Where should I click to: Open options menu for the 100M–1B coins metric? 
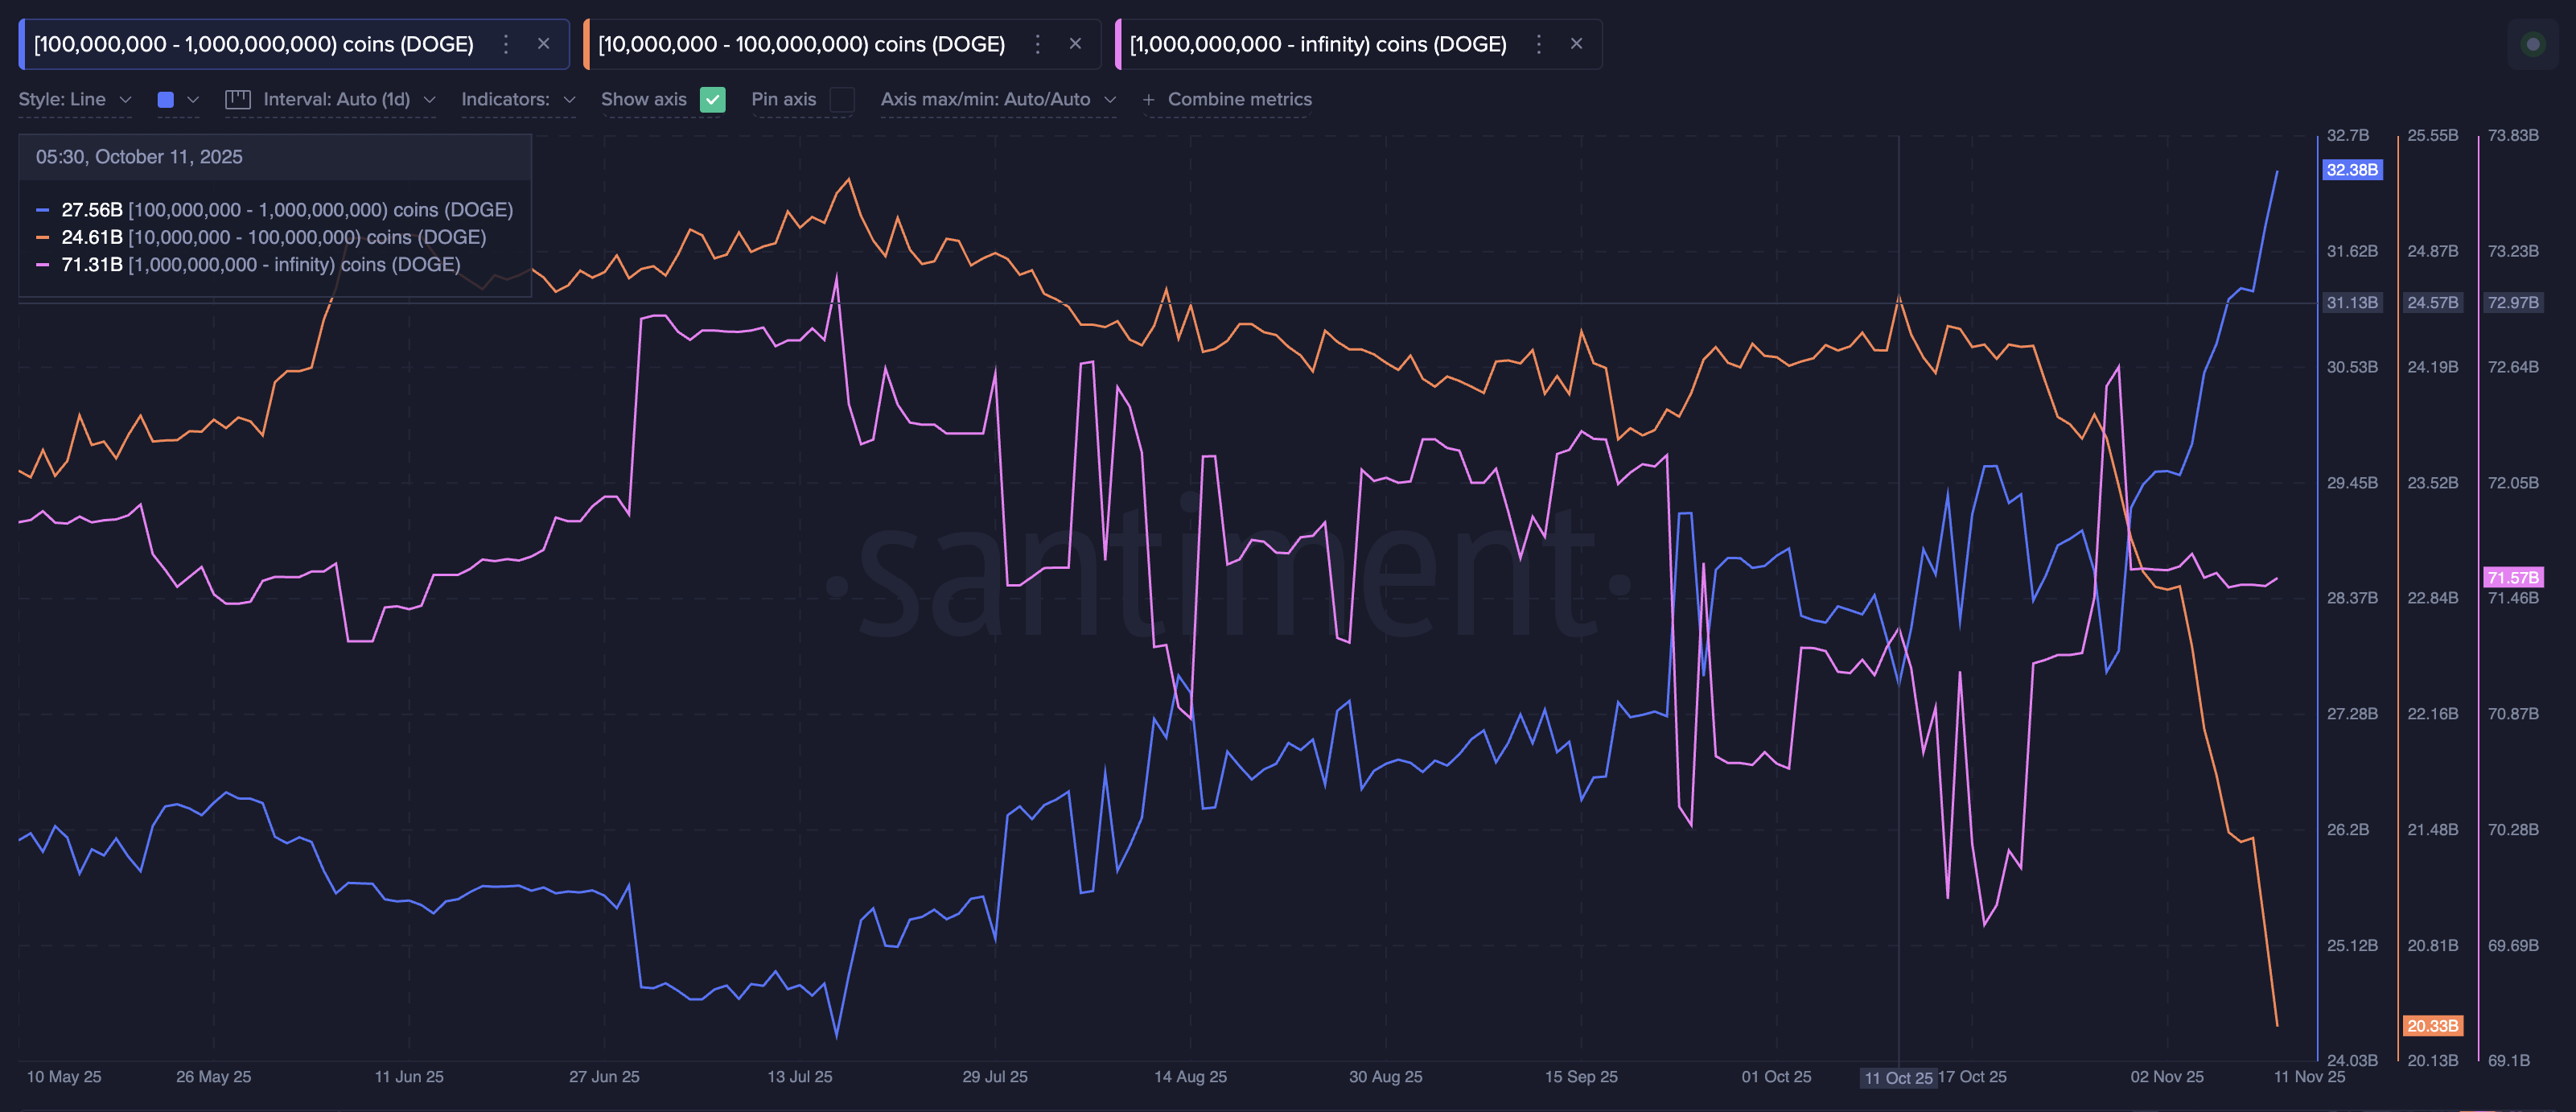505,44
